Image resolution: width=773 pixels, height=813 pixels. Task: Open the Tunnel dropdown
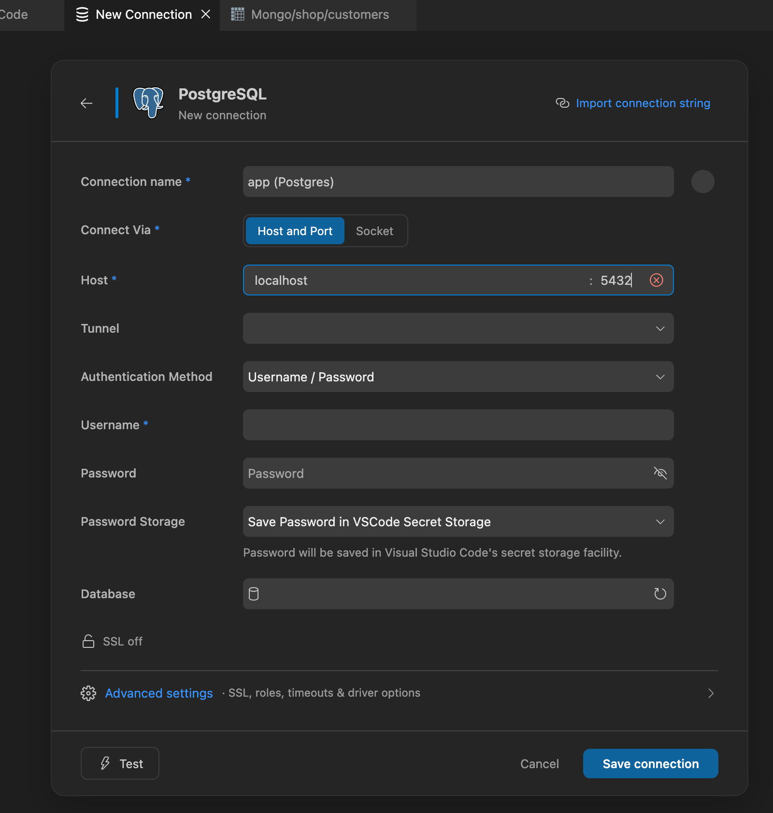pos(458,328)
